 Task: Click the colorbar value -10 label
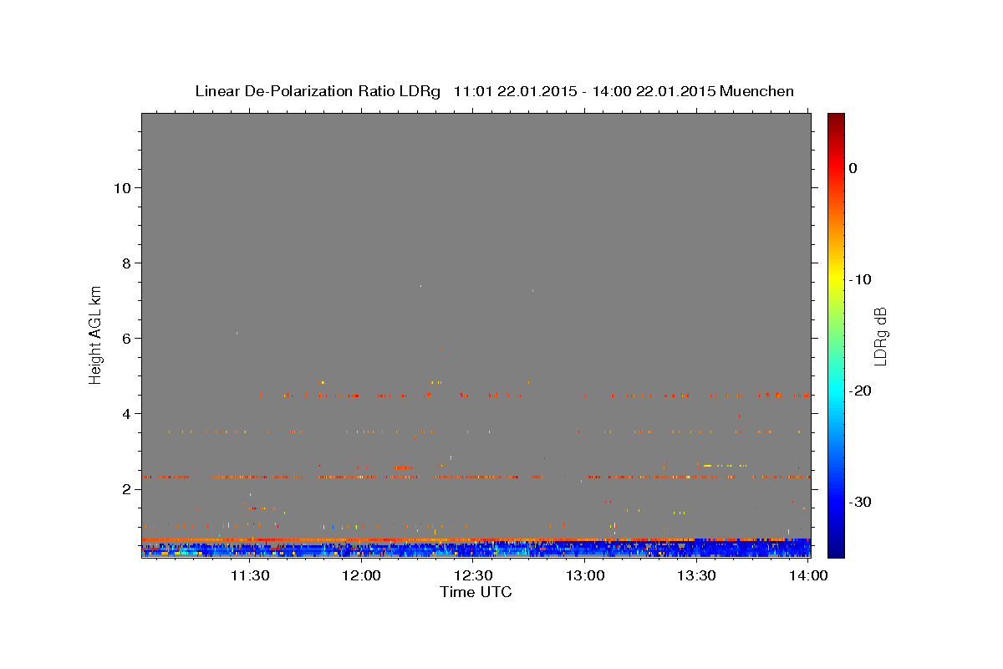860,279
